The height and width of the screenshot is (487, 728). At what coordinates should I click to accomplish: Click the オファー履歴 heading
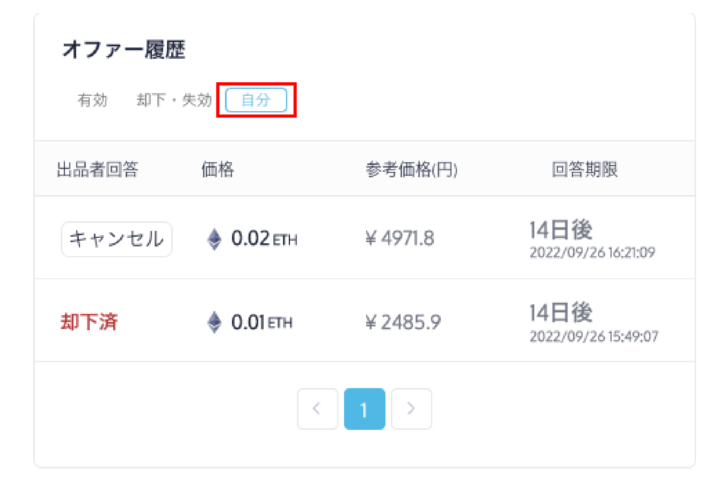(x=124, y=50)
